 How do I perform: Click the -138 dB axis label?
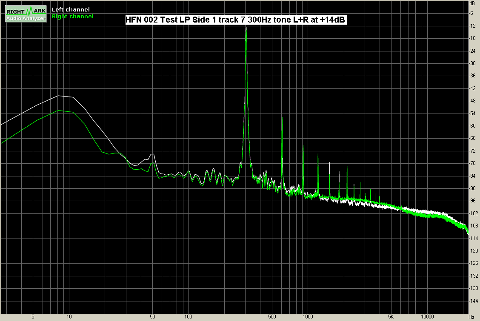(x=474, y=288)
